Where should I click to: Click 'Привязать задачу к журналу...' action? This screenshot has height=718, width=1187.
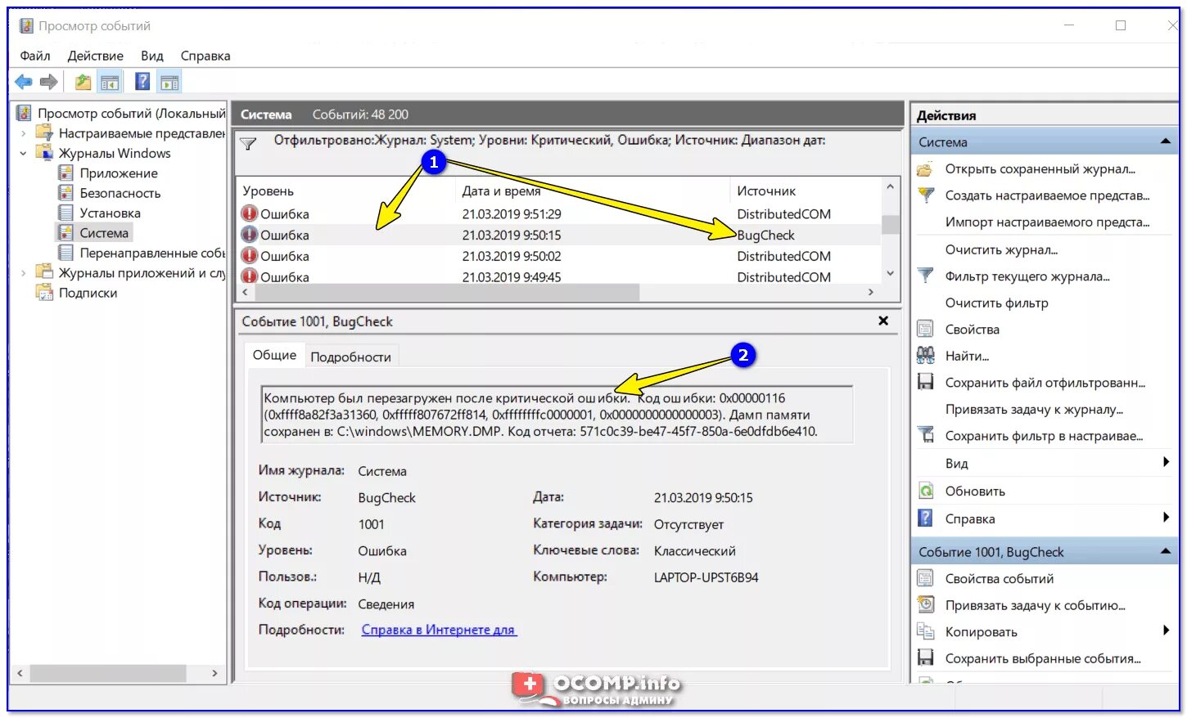pos(1034,409)
